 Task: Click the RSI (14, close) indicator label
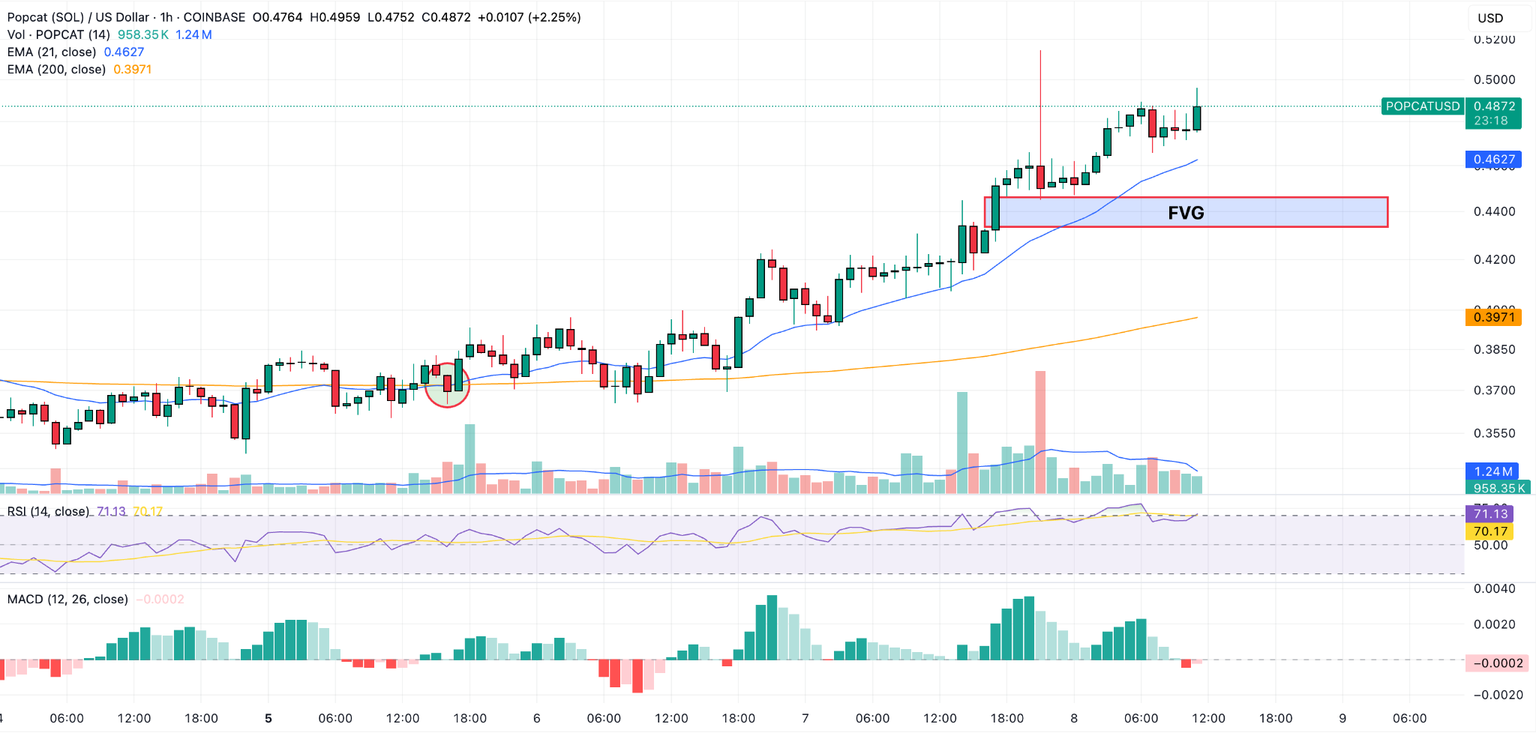pyautogui.click(x=48, y=511)
